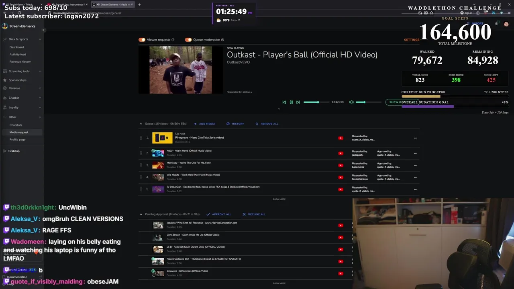Open Viewer requests help icon

coord(173,40)
